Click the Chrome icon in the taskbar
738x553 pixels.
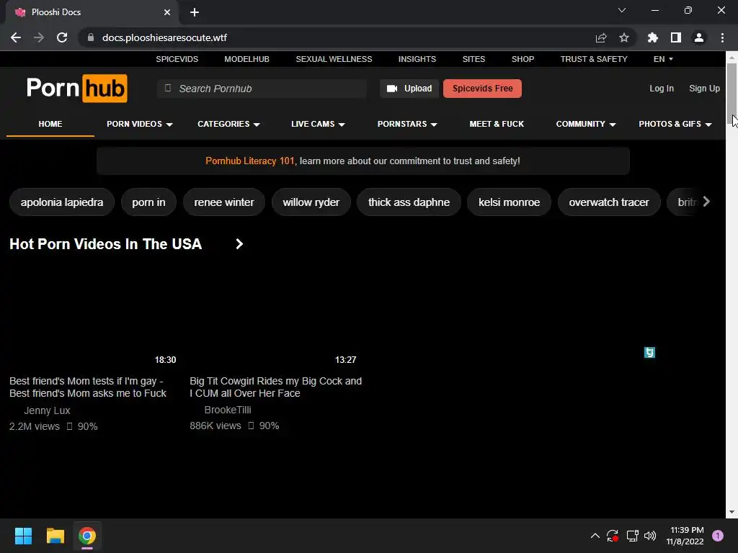tap(87, 536)
